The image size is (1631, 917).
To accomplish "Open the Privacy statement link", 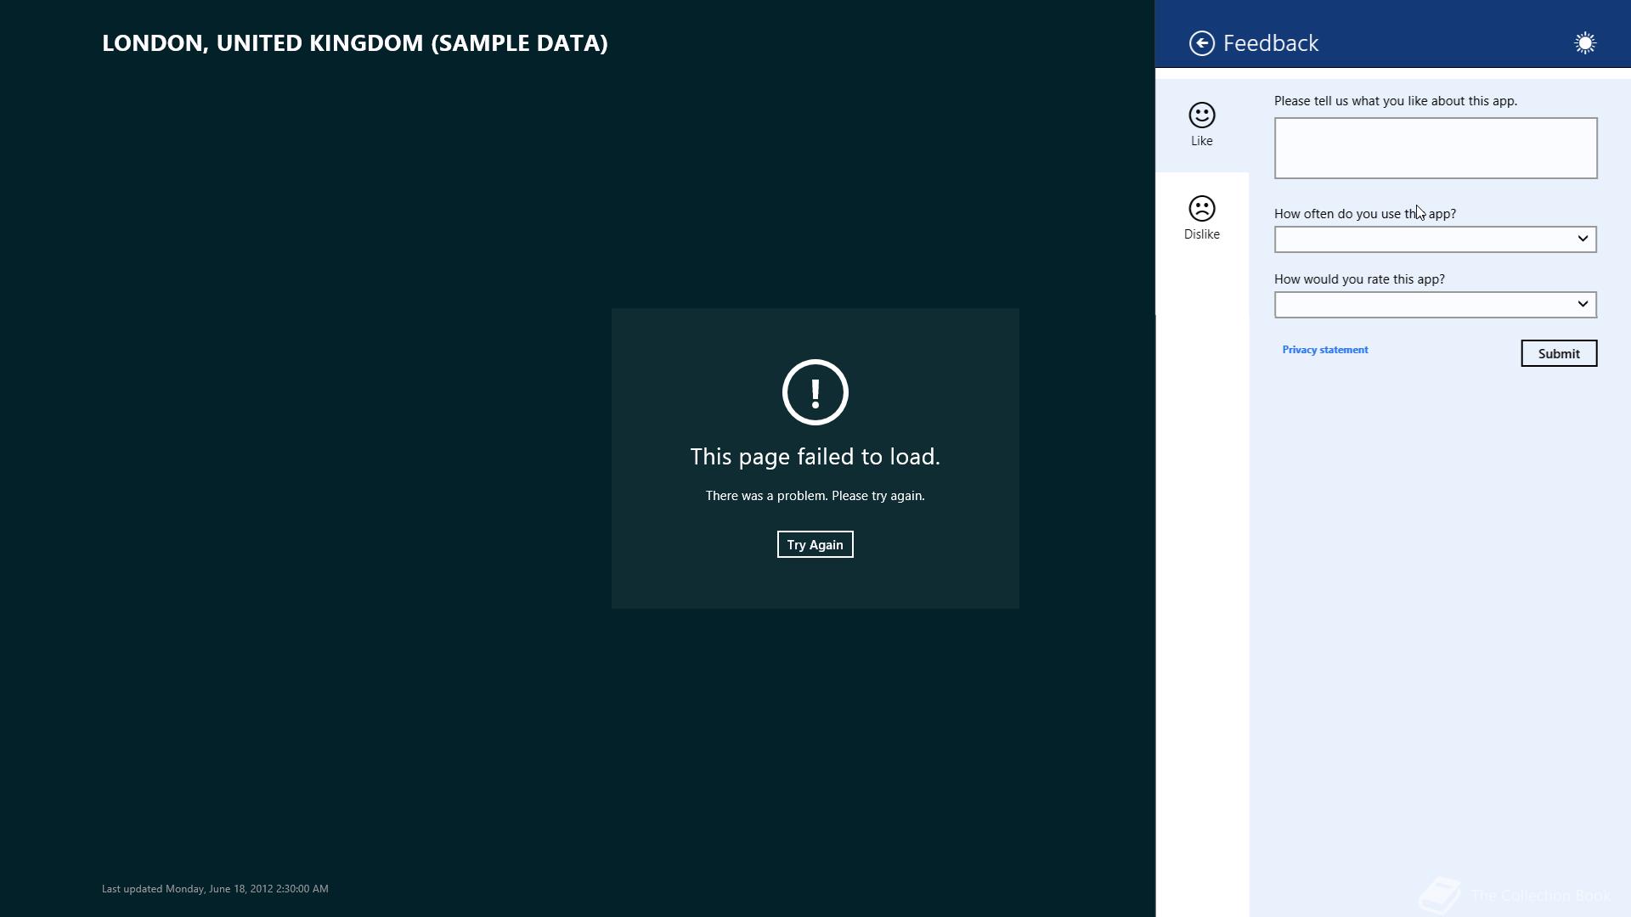I will click(x=1325, y=350).
